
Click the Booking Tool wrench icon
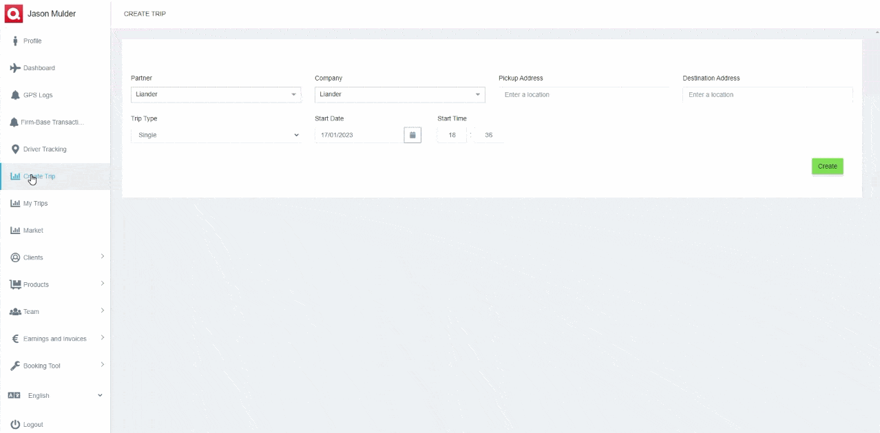coord(15,366)
